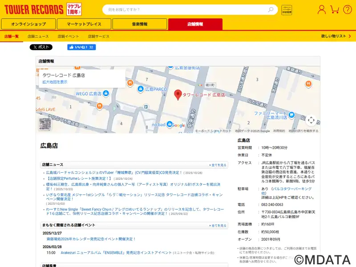Click the 広島PARCO shopping marker on map

click(x=141, y=89)
